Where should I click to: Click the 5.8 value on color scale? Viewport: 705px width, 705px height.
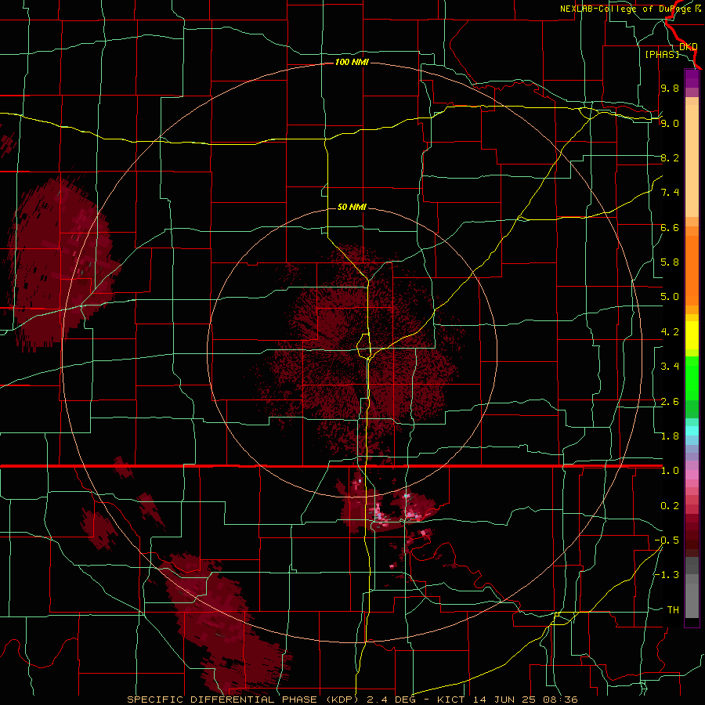coord(670,262)
